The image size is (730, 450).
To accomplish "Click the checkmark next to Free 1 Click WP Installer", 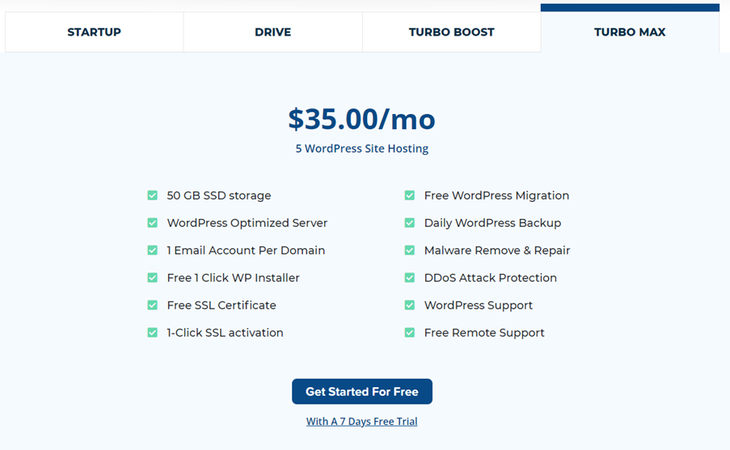I will [x=152, y=278].
